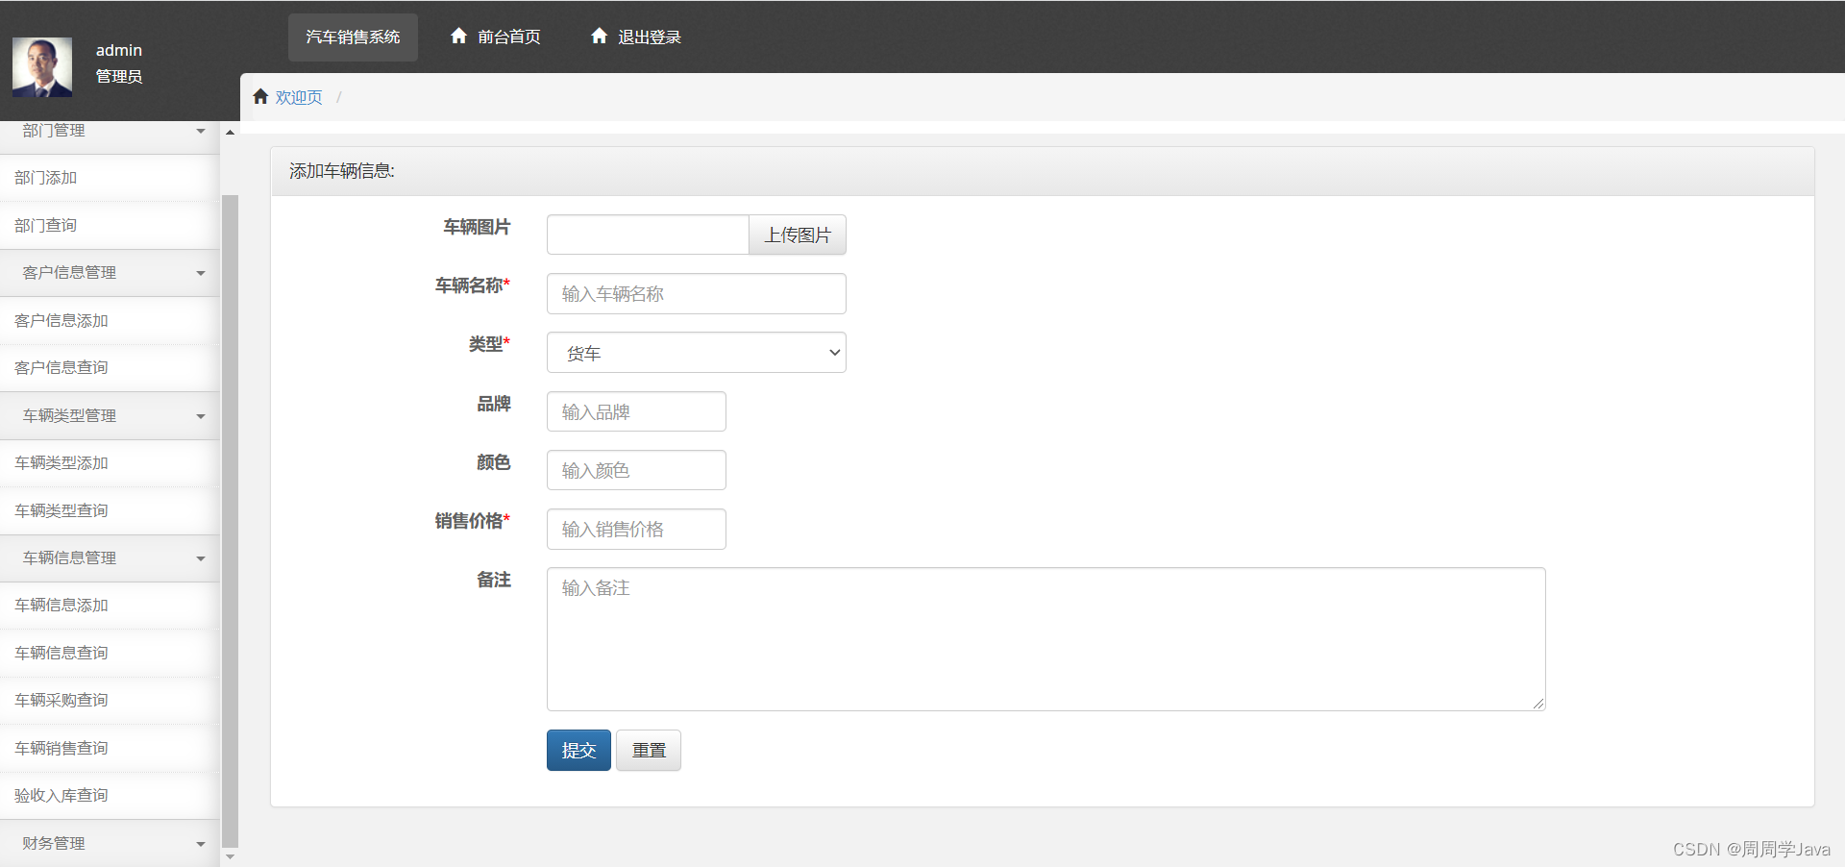Click 车辆销售查询 in the sidebar
Viewport: 1845px width, 867px height.
[61, 748]
